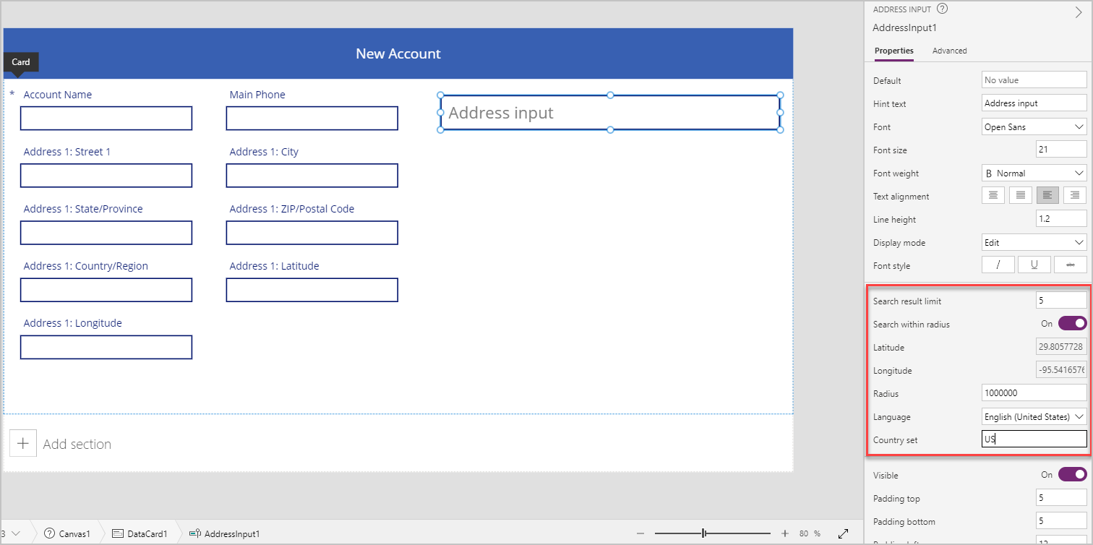1093x545 pixels.
Task: Switch to the Properties tab
Action: pos(893,51)
